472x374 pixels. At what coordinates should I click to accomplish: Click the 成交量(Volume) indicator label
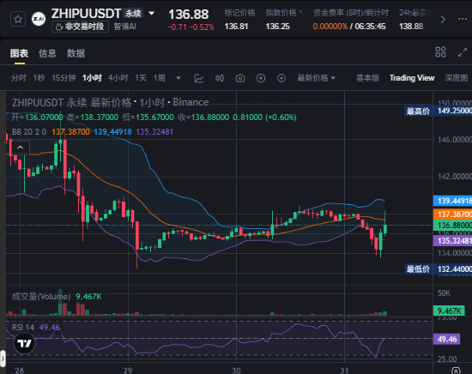(x=41, y=297)
